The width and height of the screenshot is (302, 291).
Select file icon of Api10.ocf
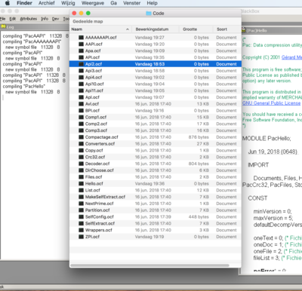(81, 84)
